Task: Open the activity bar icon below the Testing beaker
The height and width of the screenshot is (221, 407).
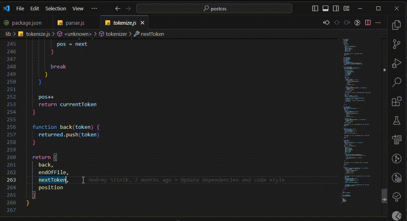Action: (x=396, y=140)
